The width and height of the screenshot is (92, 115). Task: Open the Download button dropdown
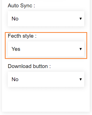click(46, 79)
